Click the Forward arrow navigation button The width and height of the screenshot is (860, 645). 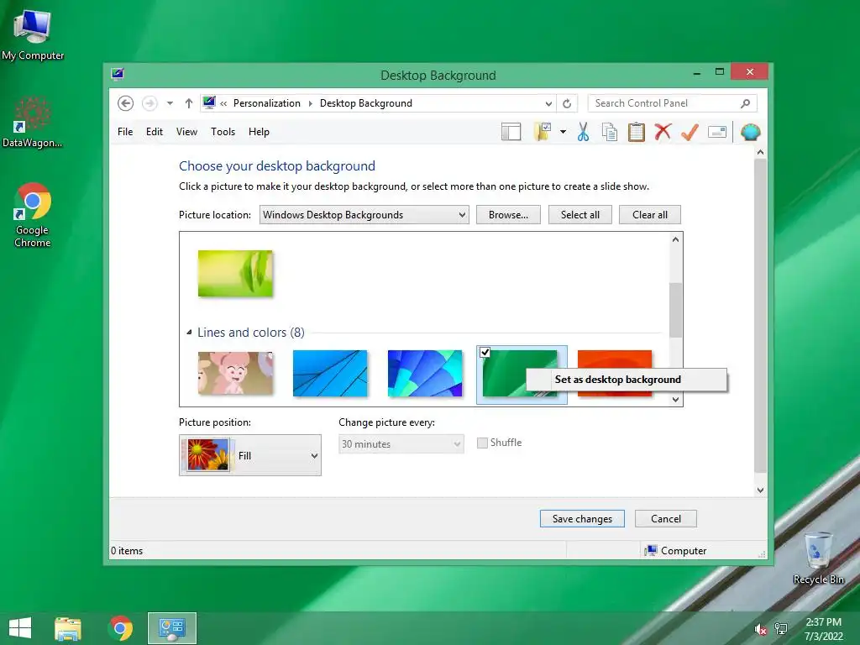click(149, 103)
